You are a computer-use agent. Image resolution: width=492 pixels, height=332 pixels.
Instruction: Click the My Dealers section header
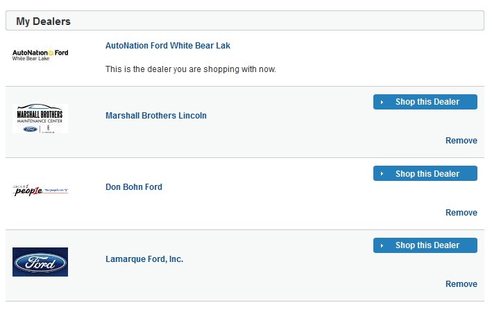tap(245, 21)
